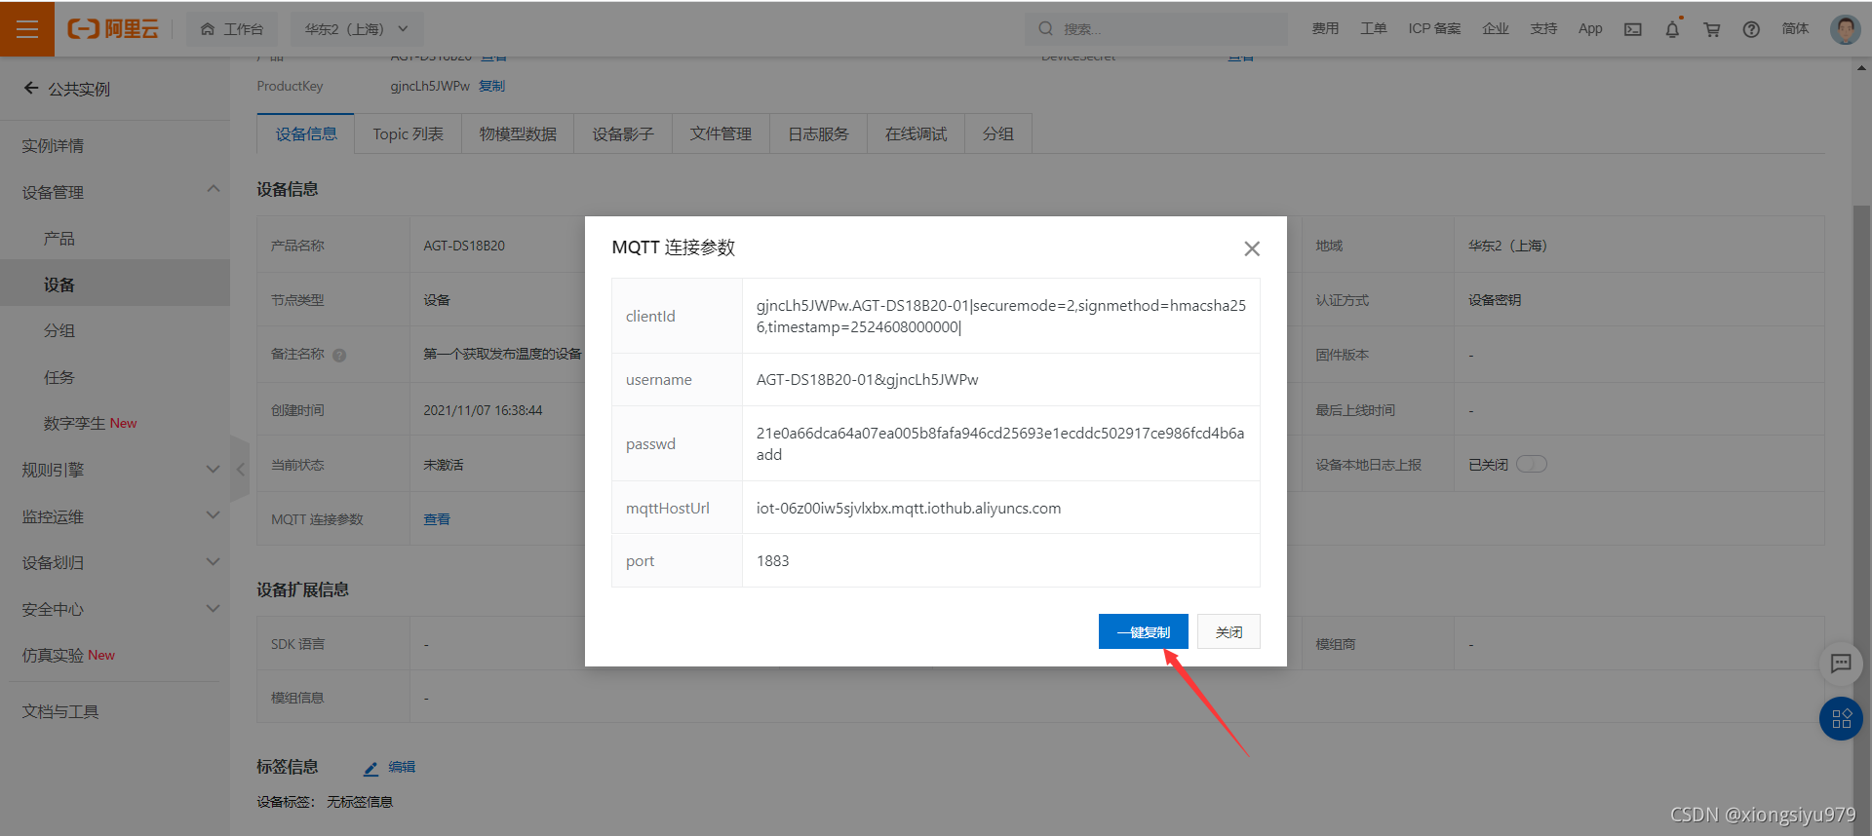Click the 编辑 link for 标签信息

click(402, 767)
